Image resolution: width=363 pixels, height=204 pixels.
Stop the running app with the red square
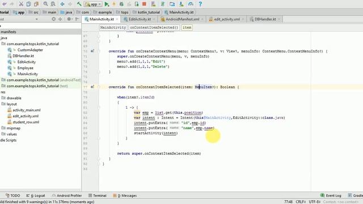(x=144, y=4)
